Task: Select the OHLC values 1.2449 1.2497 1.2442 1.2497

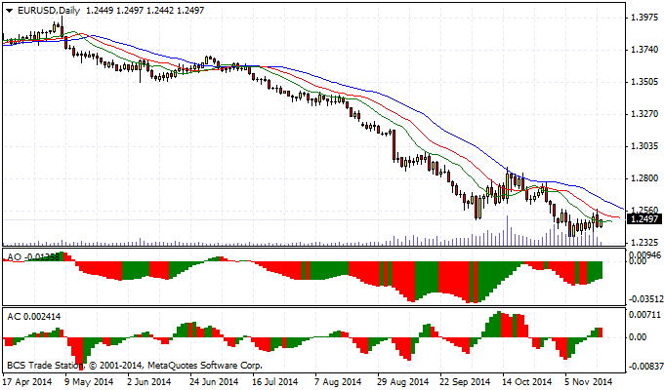Action: click(145, 11)
